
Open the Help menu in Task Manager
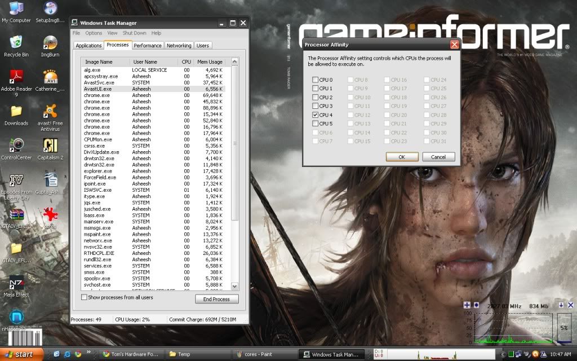[x=156, y=33]
